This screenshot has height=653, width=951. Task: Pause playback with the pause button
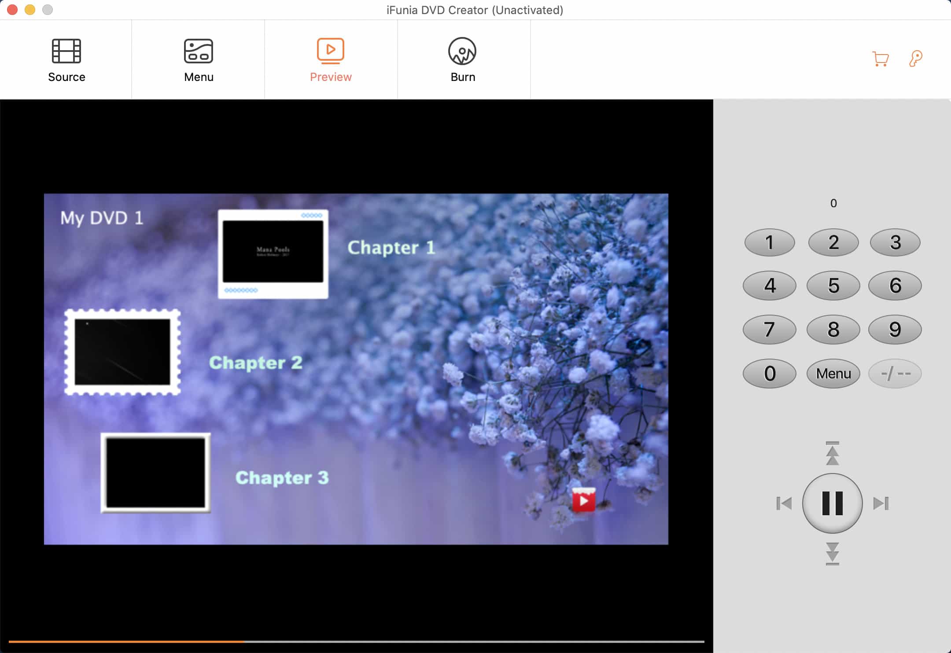click(x=832, y=503)
